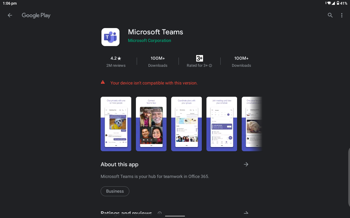350x218 pixels.
Task: Tap the first 100M+ Downloads stat
Action: pos(158,62)
